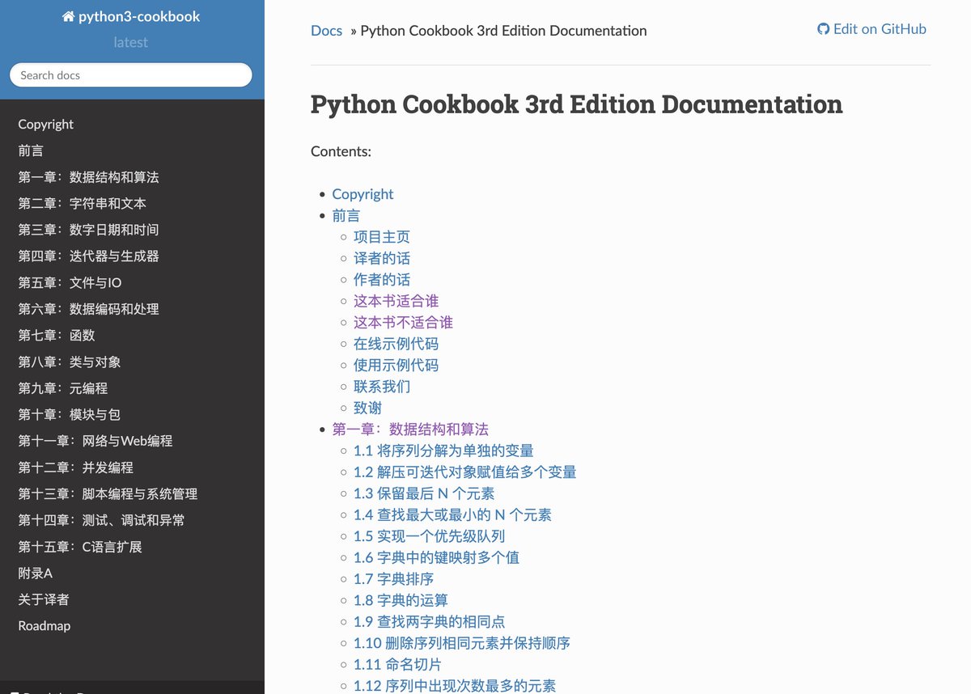Open section 1.3 保留最后 N 个元素
Image resolution: width=971 pixels, height=694 pixels.
(424, 494)
